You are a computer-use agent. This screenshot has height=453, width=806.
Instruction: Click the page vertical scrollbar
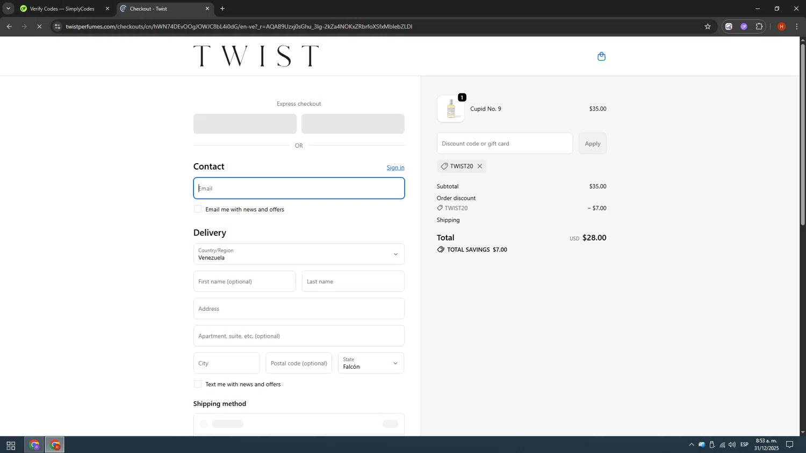tap(803, 134)
